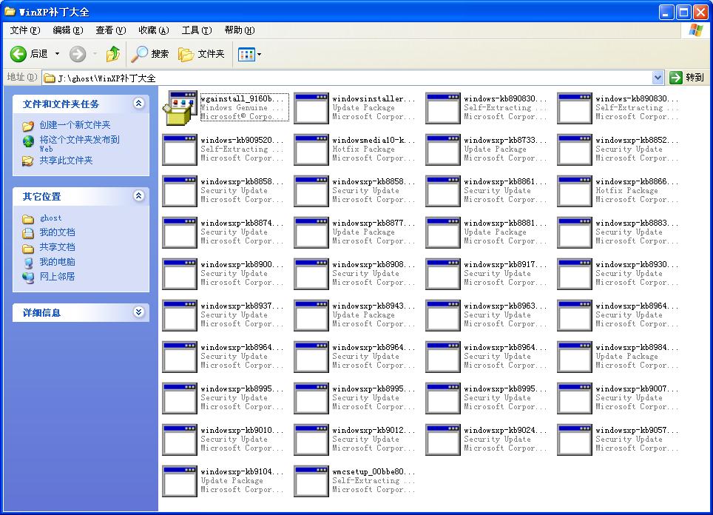Click the file name windowsxp-kb9057...

coord(637,430)
